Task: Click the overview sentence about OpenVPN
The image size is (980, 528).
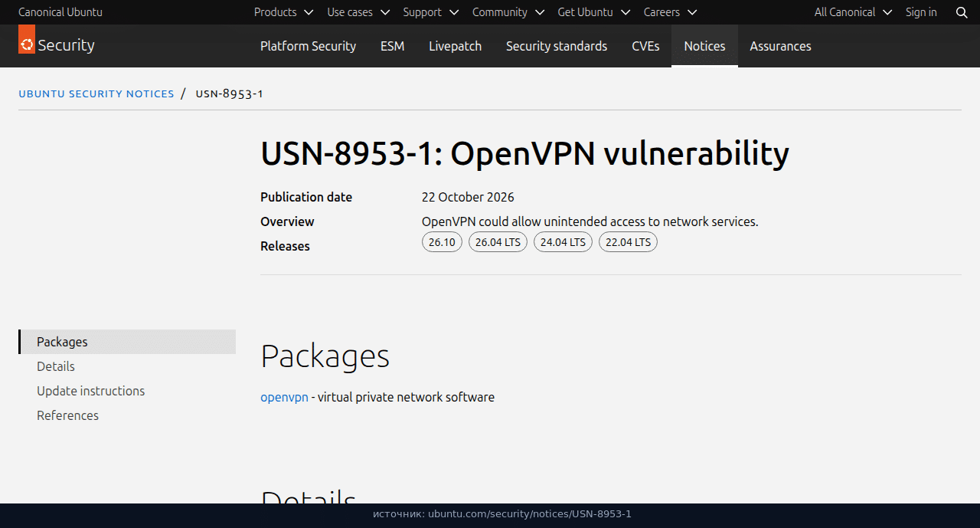Action: 590,221
